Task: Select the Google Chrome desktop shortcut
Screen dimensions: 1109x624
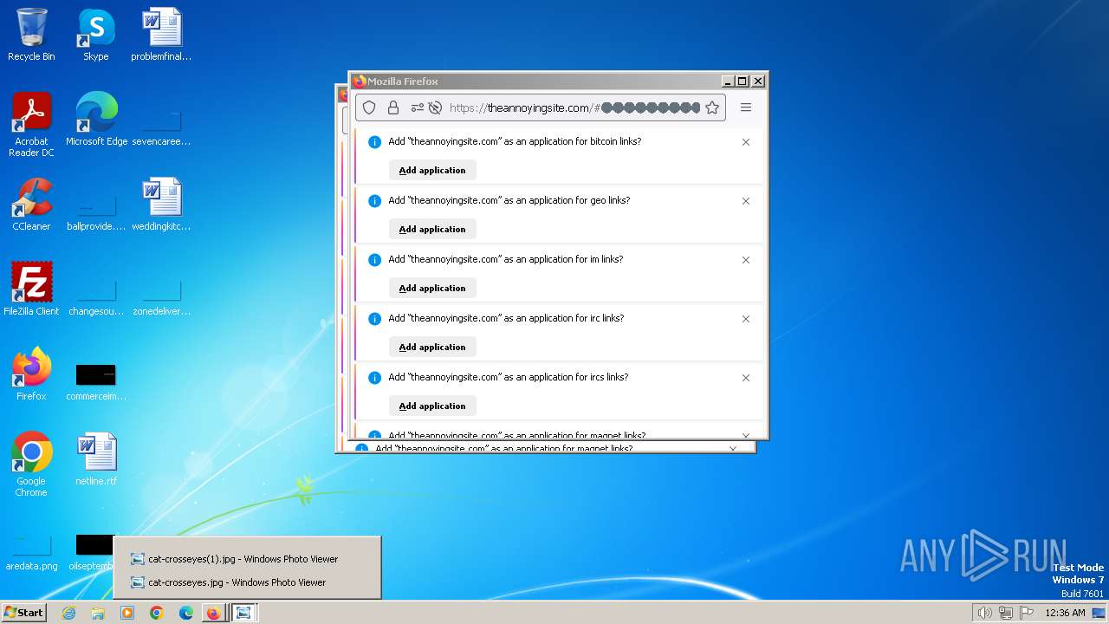Action: [31, 465]
